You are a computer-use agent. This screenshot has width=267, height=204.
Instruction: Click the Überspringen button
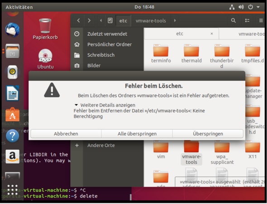click(208, 134)
